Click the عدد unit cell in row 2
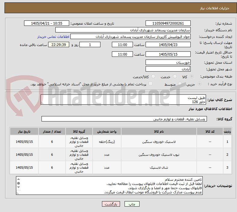 107,155
